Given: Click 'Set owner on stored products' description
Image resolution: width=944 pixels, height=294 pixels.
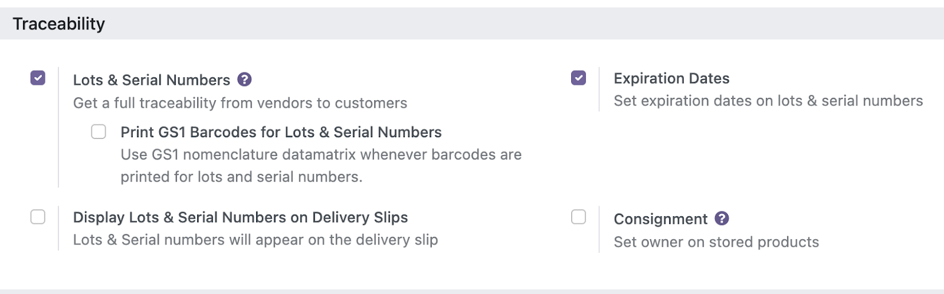Looking at the screenshot, I should tap(716, 242).
